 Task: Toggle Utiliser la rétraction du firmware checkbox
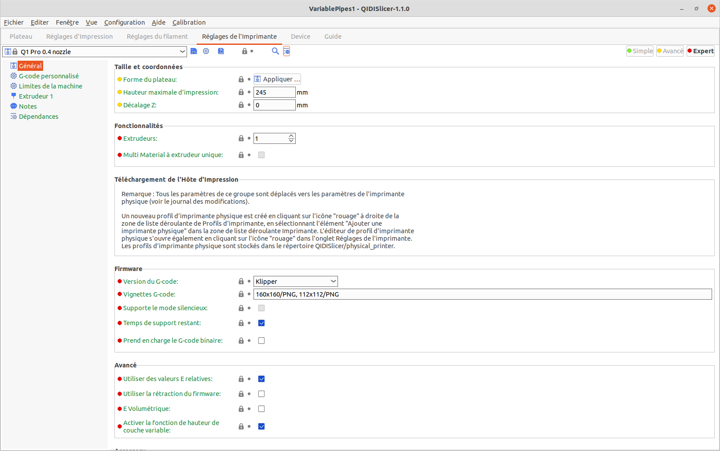(x=261, y=394)
